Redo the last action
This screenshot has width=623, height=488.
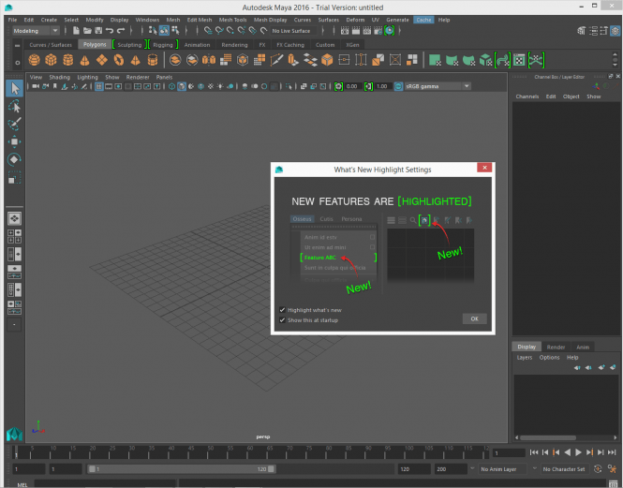click(x=121, y=31)
